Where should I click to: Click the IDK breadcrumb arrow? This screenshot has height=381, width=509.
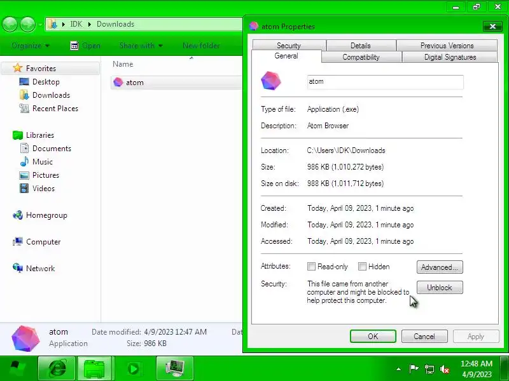[90, 24]
